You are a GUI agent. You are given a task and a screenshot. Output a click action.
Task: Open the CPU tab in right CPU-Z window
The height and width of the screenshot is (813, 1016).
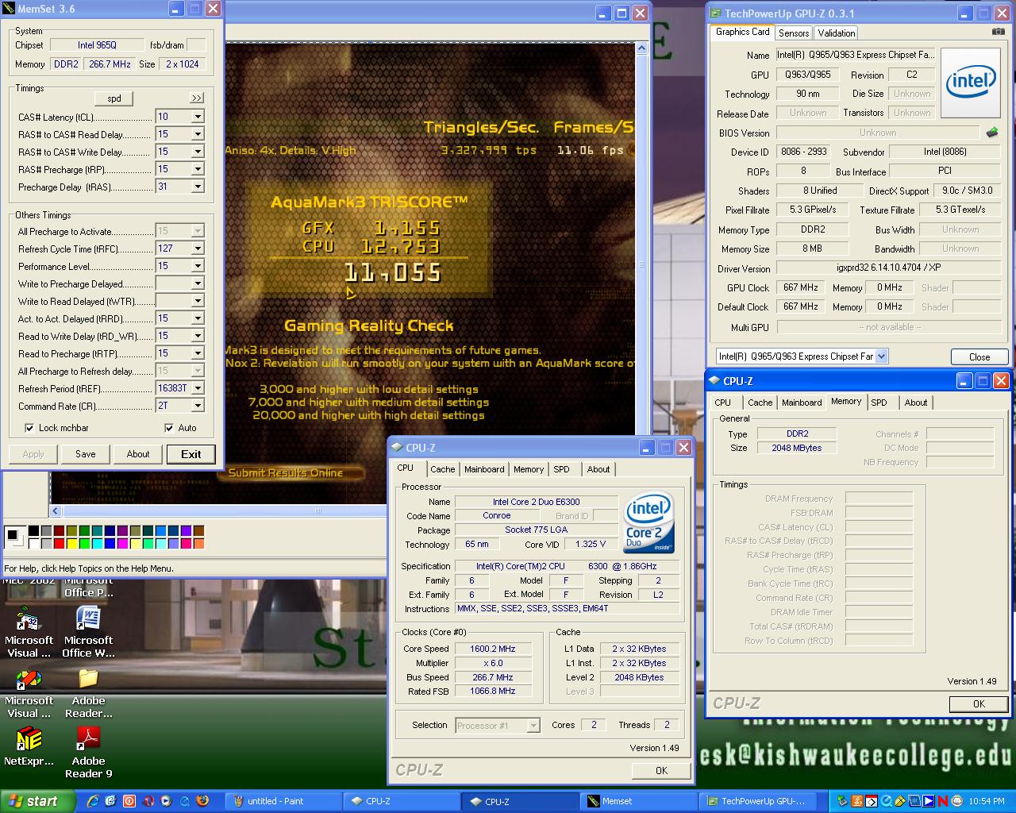722,403
